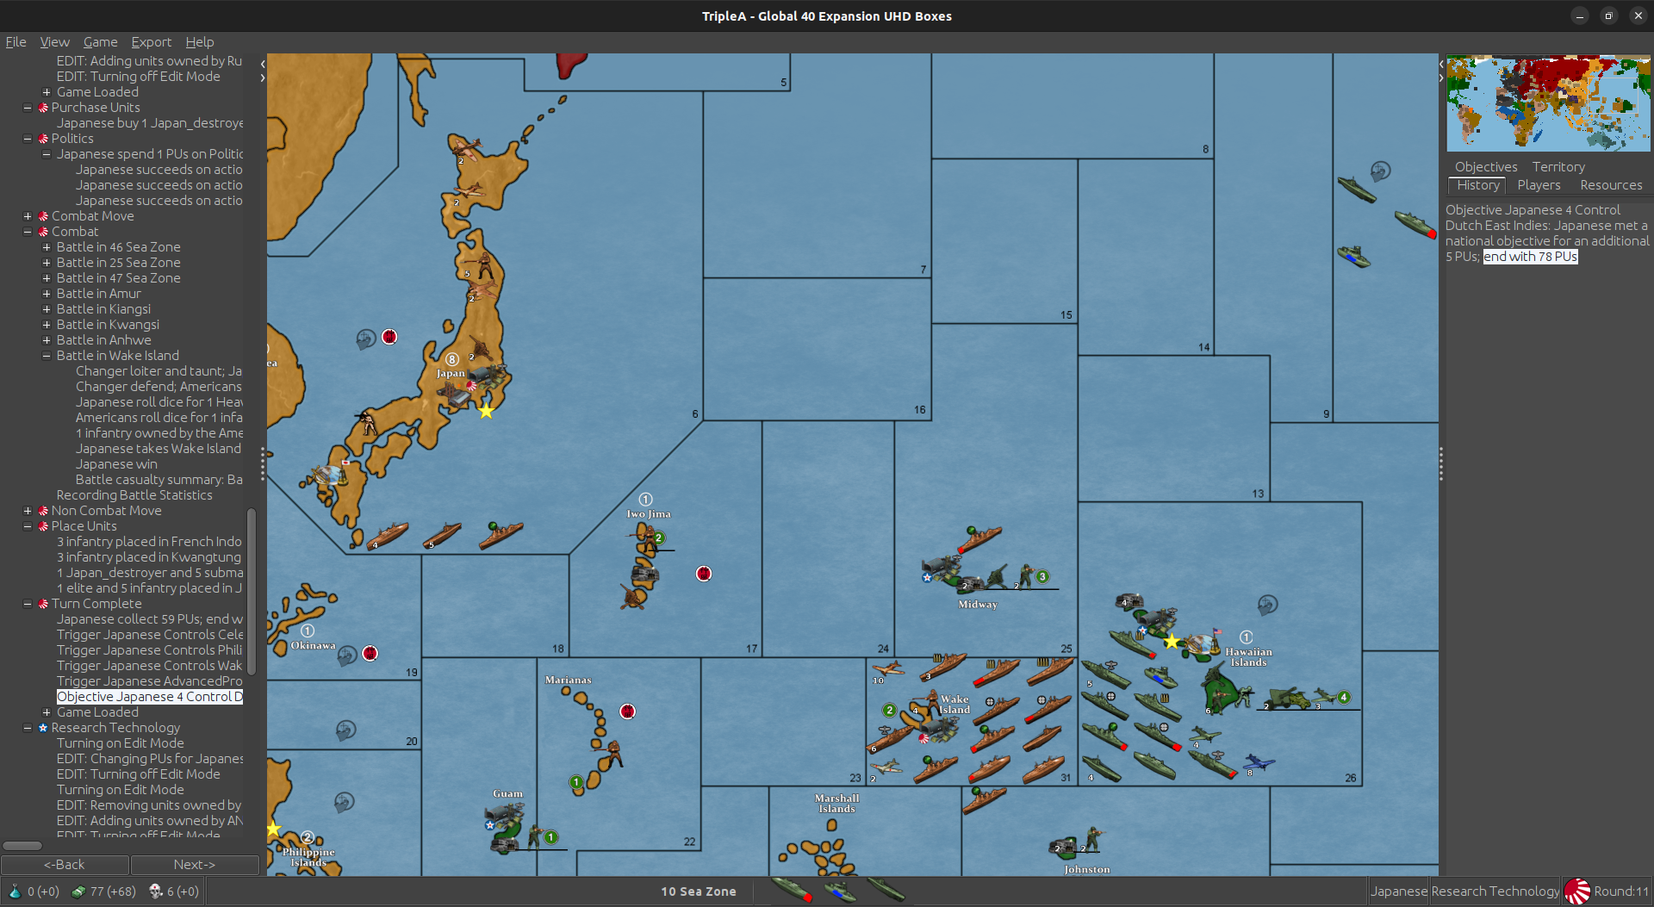Click the Wake Island airbase icon
This screenshot has height=907, width=1654.
[x=939, y=729]
